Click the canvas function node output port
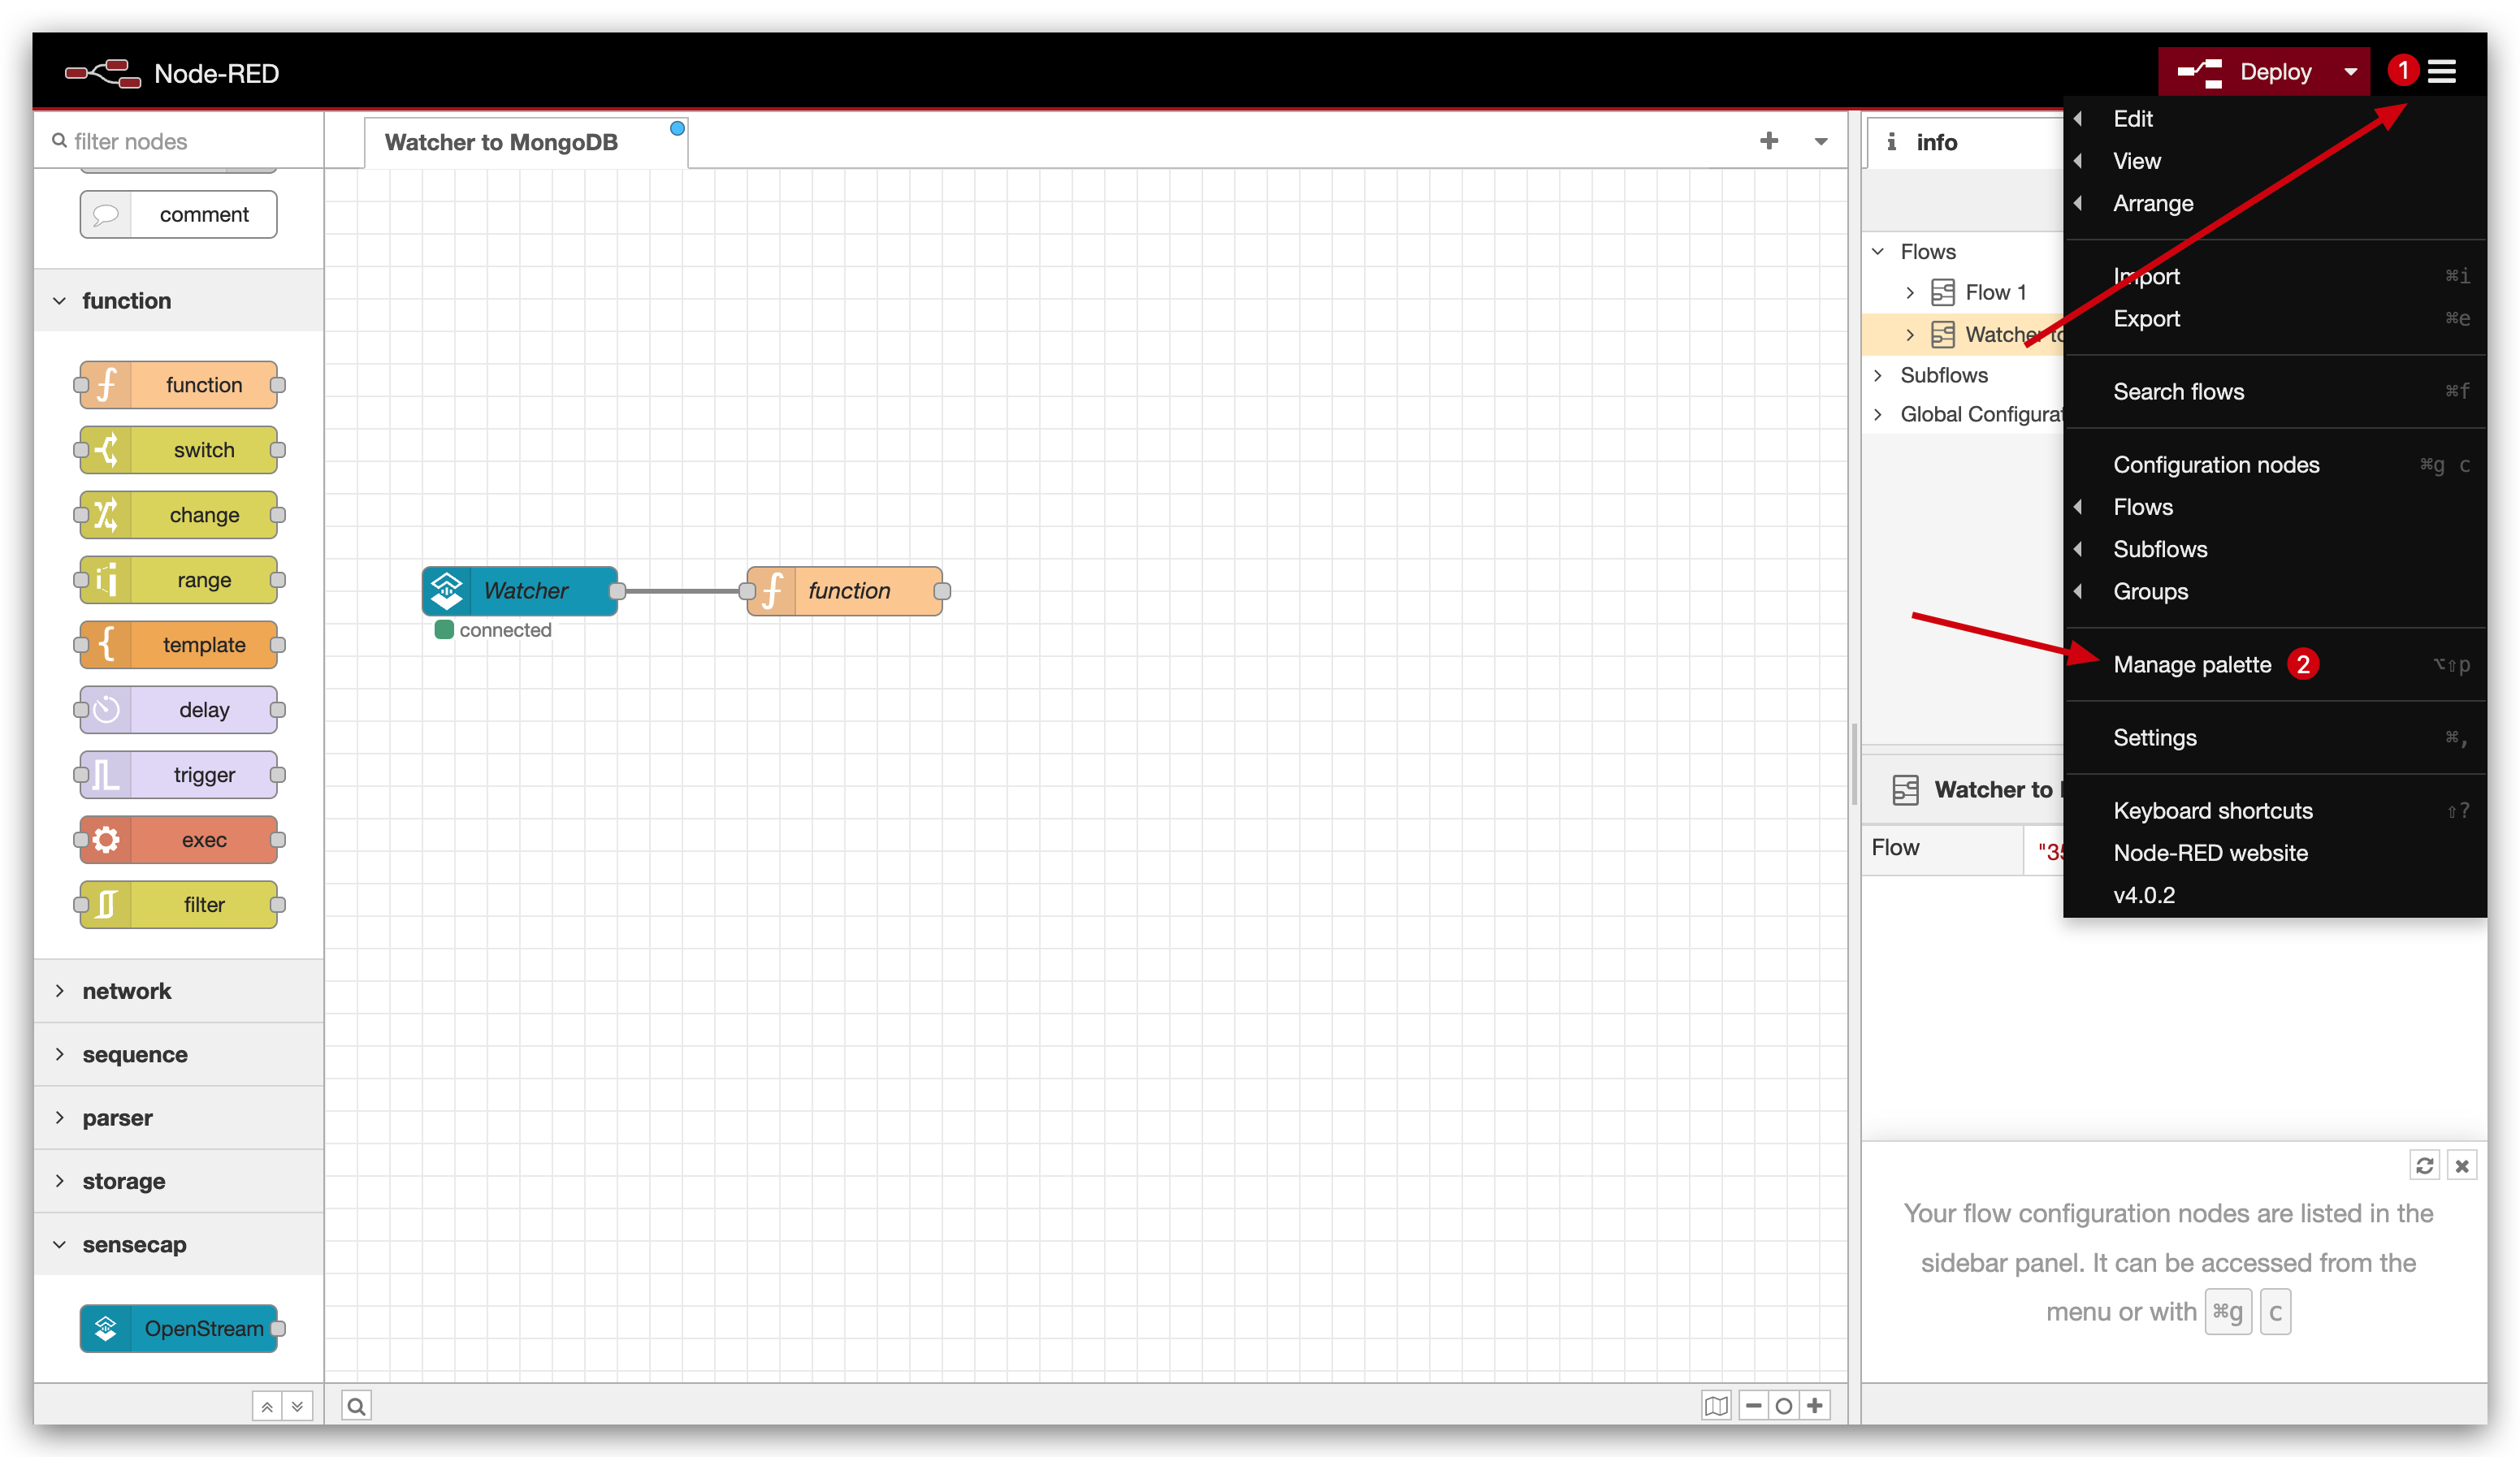 click(x=942, y=591)
